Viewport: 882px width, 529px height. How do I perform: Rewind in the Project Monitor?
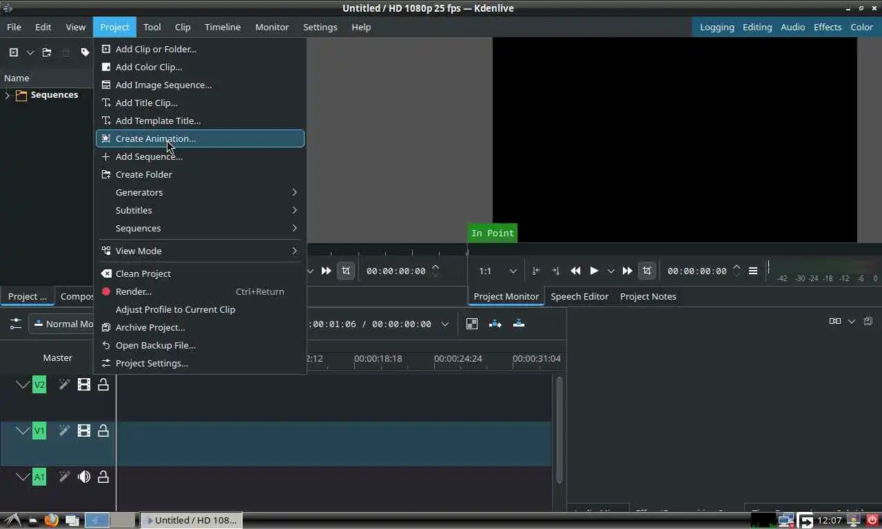pyautogui.click(x=575, y=271)
